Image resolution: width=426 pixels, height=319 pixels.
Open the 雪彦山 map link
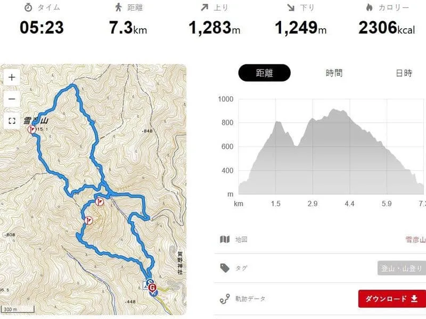tap(415, 239)
